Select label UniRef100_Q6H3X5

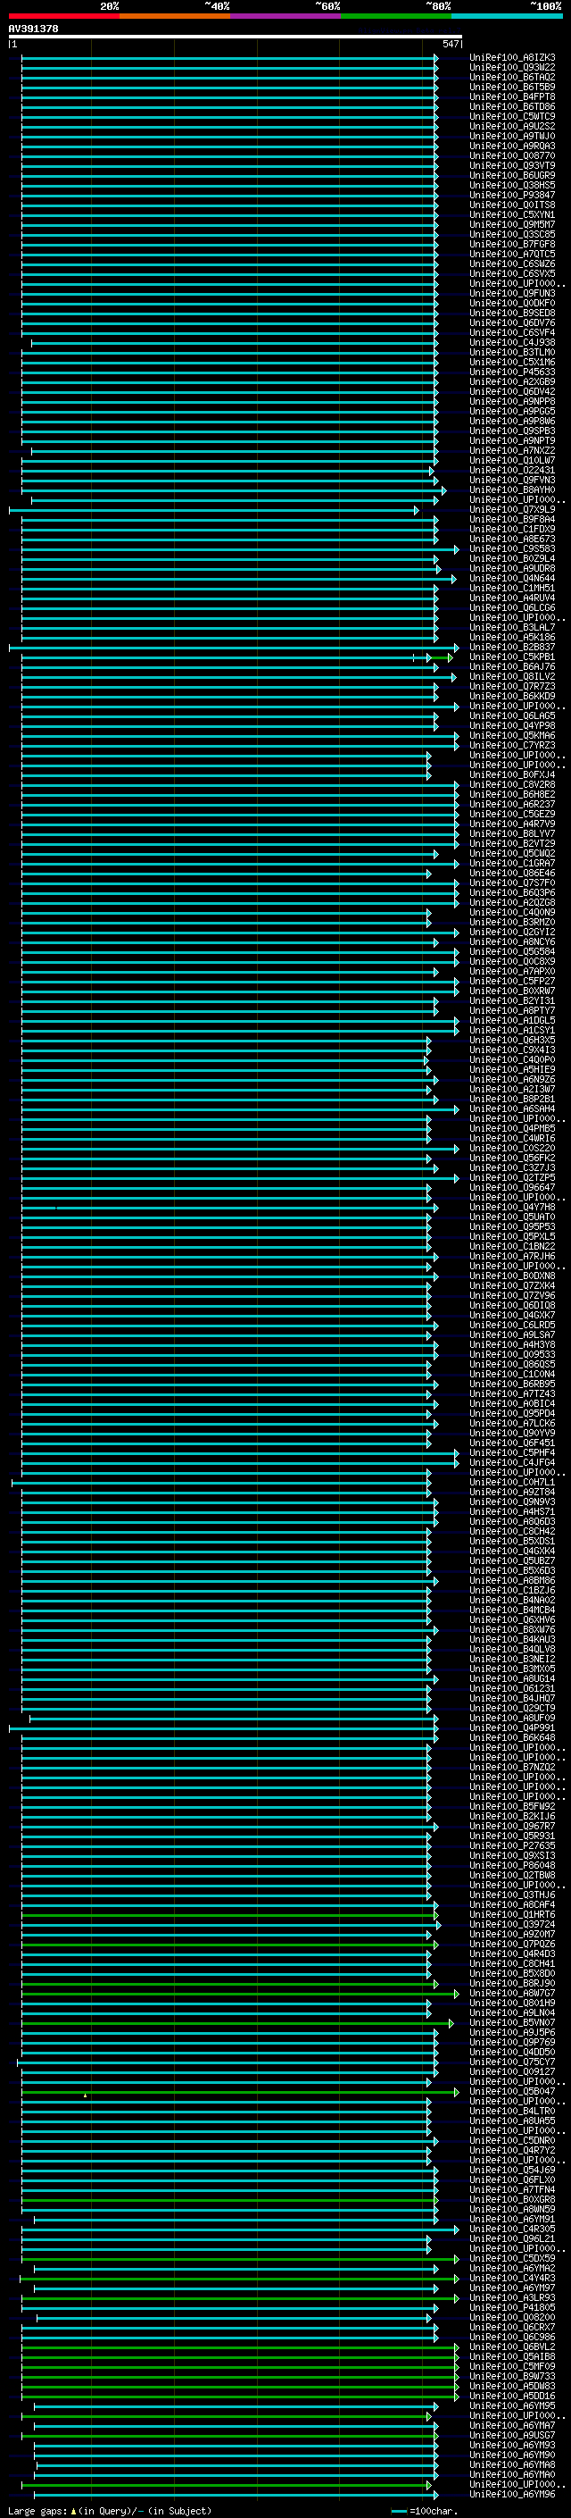pyautogui.click(x=512, y=1040)
